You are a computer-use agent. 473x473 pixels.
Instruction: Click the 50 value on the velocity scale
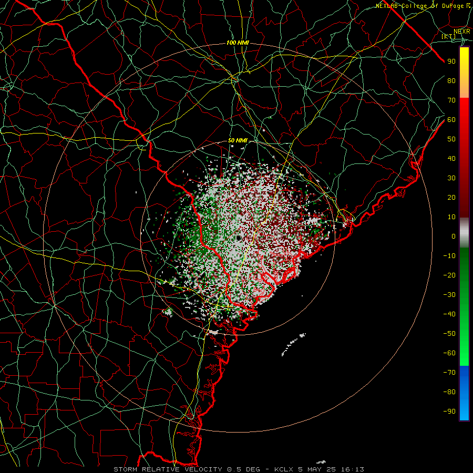(451, 139)
